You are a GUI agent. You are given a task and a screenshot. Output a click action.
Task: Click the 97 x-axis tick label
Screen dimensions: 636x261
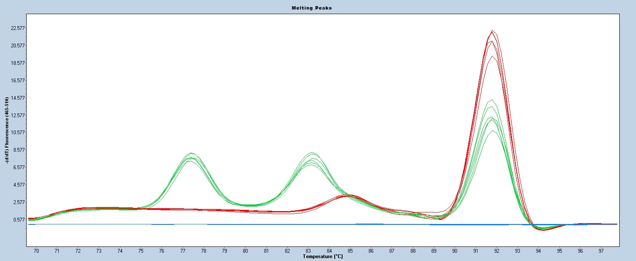tap(601, 251)
